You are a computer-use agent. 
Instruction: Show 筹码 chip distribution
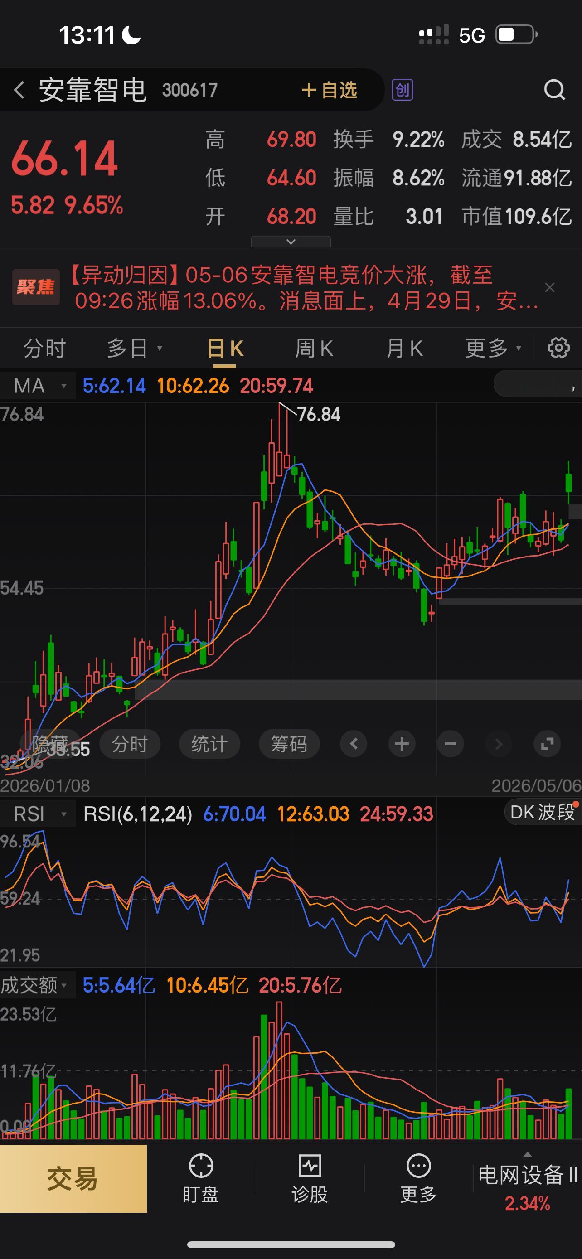click(289, 744)
